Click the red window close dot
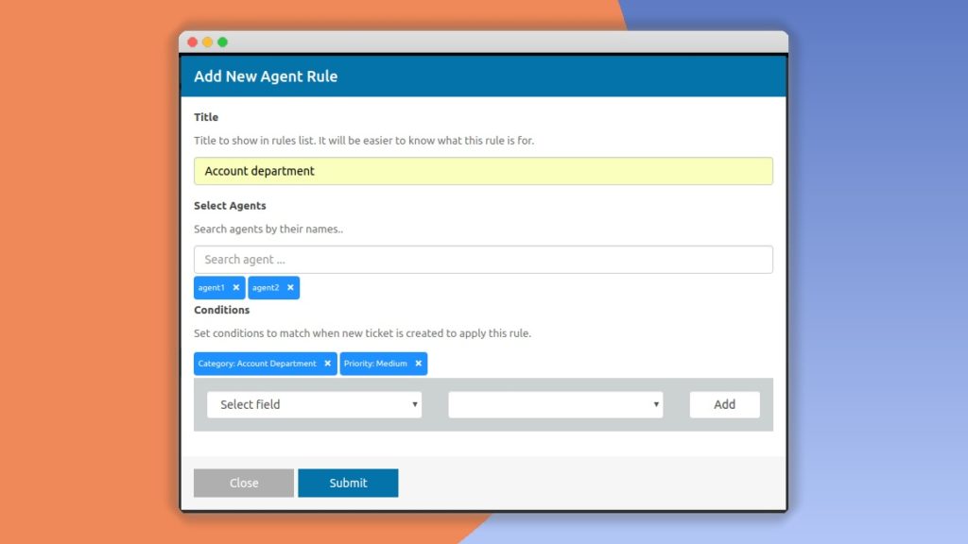Viewport: 968px width, 544px height. point(193,42)
